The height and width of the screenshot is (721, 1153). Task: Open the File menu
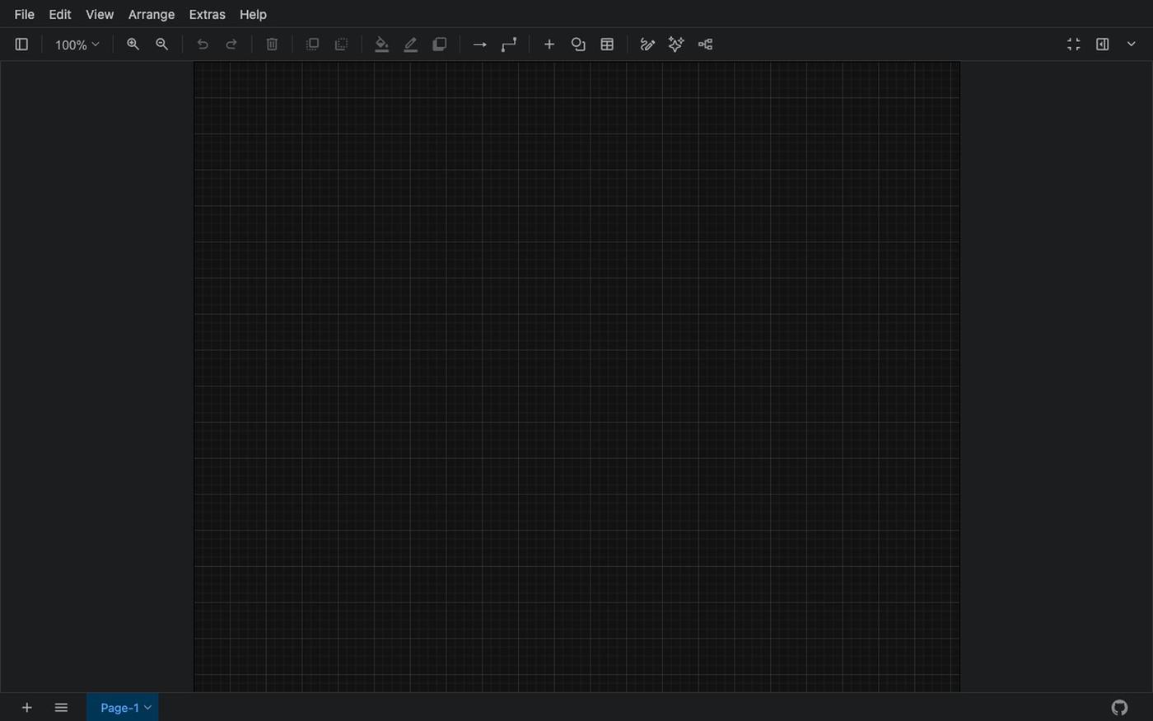[x=25, y=14]
